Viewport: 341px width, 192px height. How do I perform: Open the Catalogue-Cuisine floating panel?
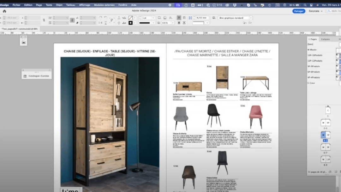37,76
